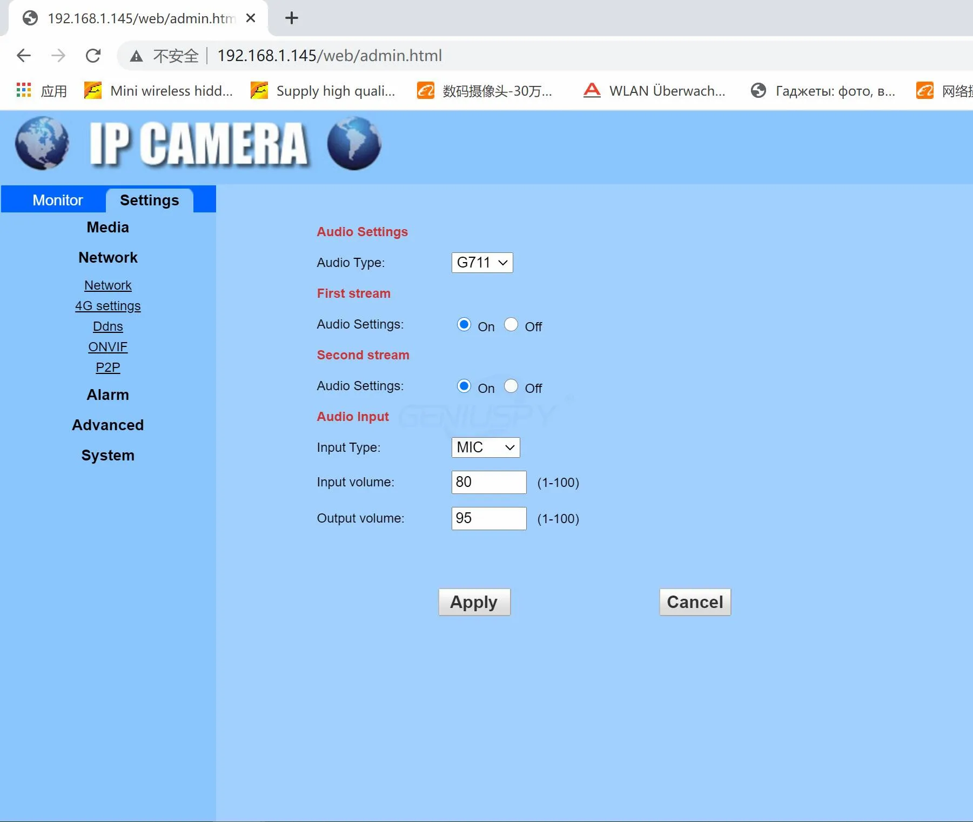Open the Input Type MIC dropdown

click(x=485, y=448)
